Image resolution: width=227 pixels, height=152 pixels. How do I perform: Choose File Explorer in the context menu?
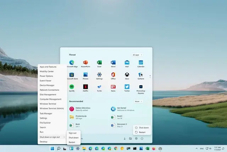click(45, 123)
